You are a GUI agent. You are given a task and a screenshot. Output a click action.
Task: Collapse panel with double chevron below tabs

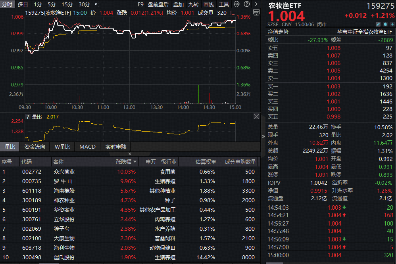pos(129,153)
